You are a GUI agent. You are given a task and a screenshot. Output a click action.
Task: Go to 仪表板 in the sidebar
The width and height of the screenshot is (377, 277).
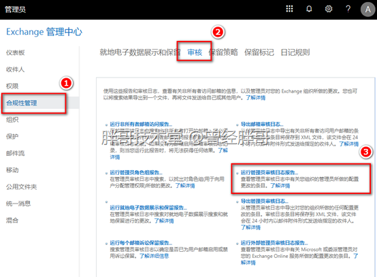click(16, 52)
